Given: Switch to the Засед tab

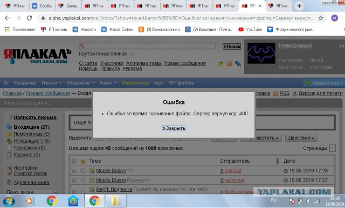Looking at the screenshot, I should [x=68, y=6].
